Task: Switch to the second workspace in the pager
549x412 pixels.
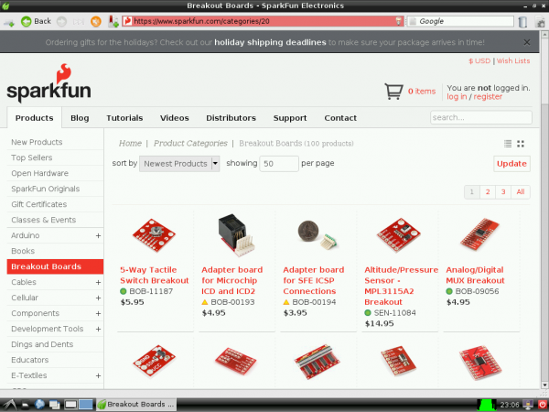Action: coord(85,405)
